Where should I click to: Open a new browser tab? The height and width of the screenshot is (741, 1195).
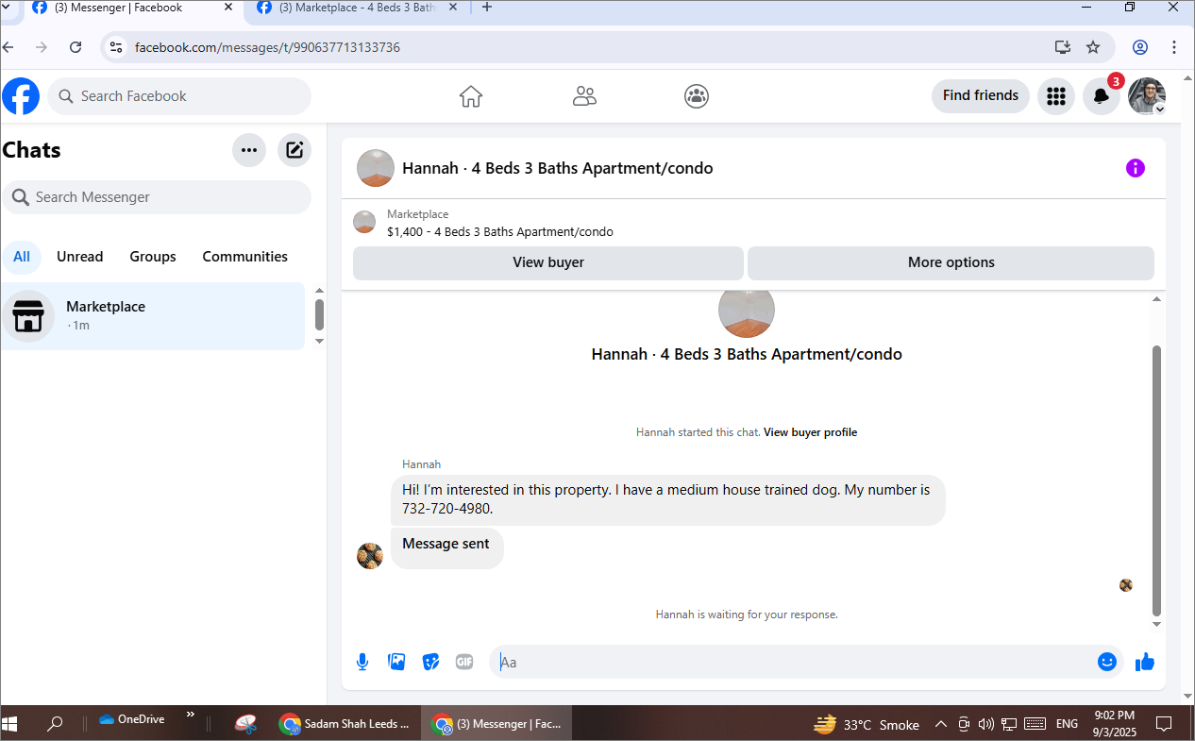tap(487, 8)
